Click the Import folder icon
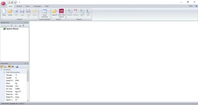The width and height of the screenshot is (198, 105). [x=54, y=12]
